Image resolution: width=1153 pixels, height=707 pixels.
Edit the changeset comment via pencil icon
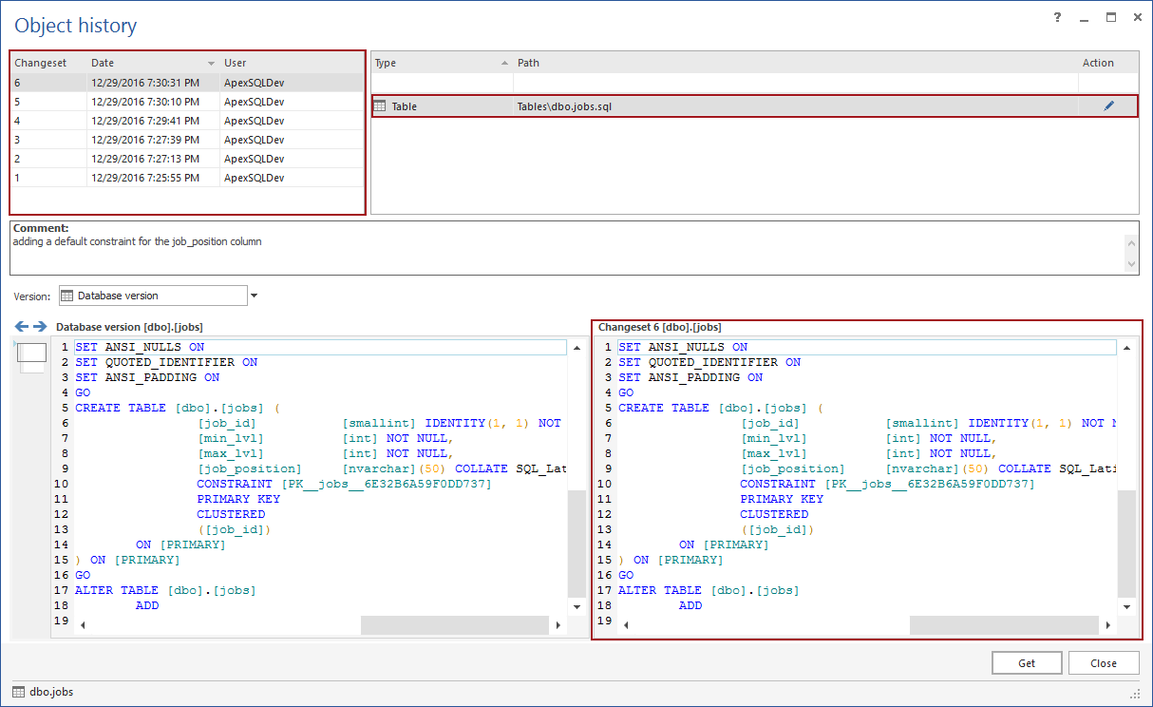coord(1109,105)
